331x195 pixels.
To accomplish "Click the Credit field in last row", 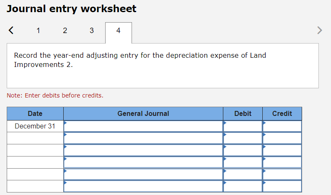I will click(282, 186).
